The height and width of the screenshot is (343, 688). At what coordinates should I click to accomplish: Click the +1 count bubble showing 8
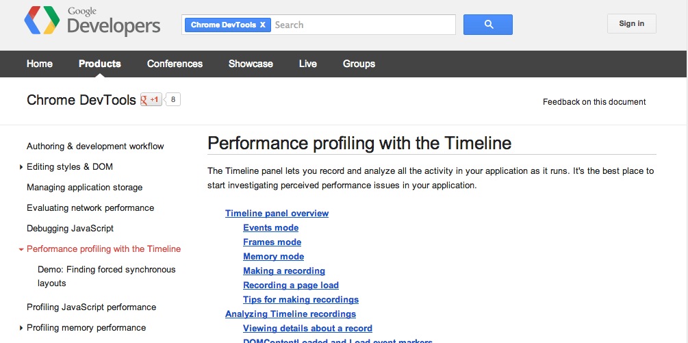[x=173, y=100]
